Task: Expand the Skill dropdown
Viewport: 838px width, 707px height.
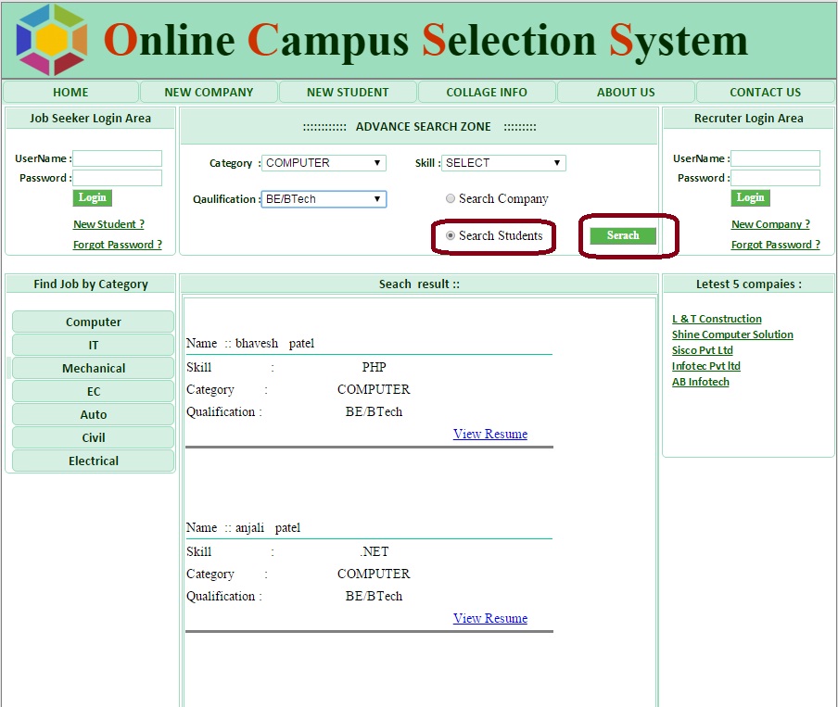Action: [x=503, y=163]
